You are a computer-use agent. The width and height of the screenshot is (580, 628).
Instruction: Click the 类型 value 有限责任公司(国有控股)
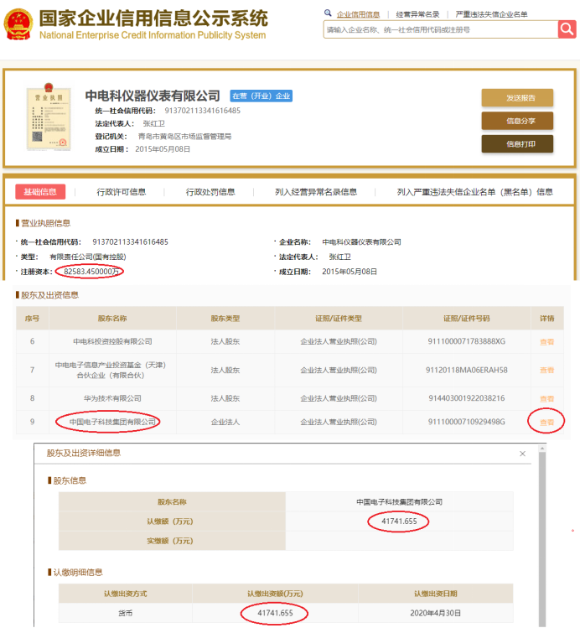pos(88,257)
